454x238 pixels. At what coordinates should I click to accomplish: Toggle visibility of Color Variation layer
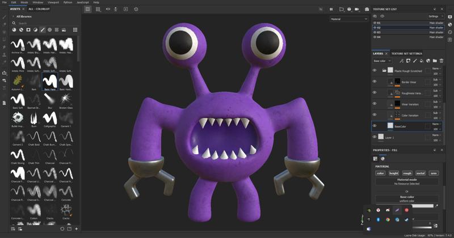[x=375, y=115]
